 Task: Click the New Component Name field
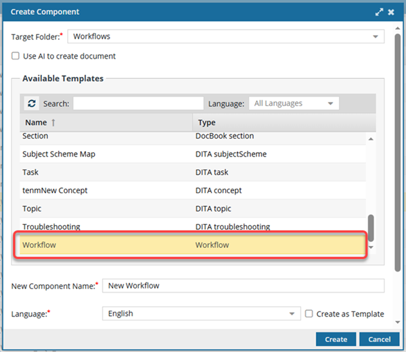[242, 286]
